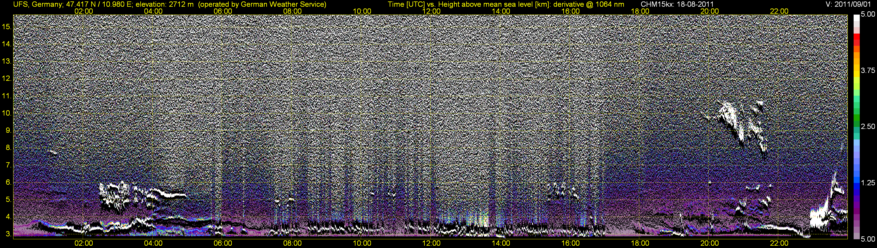
Task: Click the 22:00 label on the upper time axis
Action: [779, 11]
